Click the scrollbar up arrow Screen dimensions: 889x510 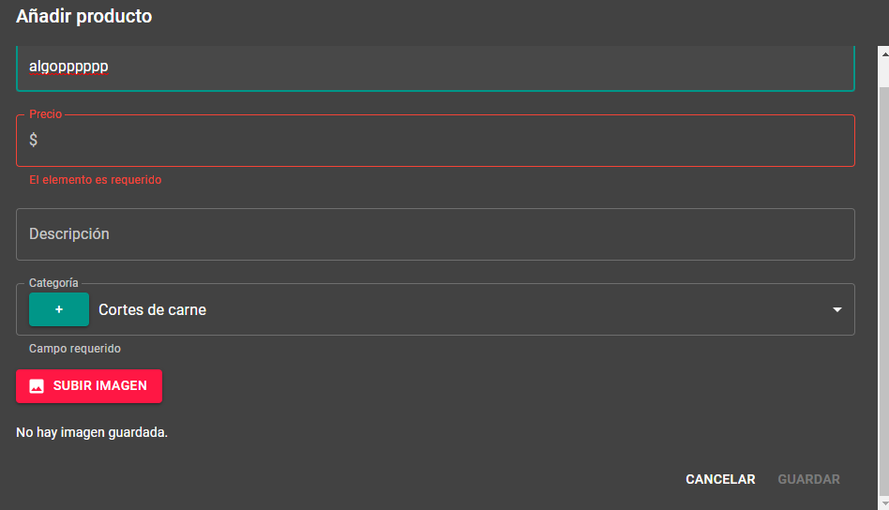[x=884, y=55]
